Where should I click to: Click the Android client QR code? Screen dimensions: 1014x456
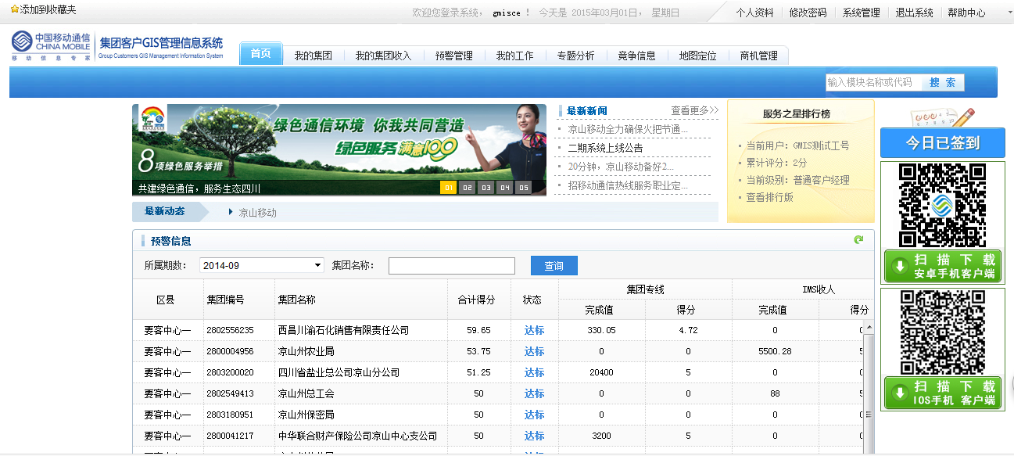(x=942, y=206)
